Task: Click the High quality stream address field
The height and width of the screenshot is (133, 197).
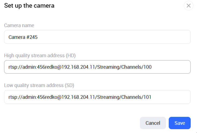Action: (x=97, y=67)
